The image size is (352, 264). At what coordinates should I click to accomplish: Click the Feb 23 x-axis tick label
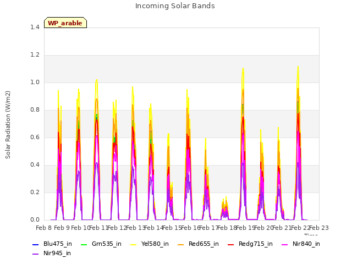[x=319, y=228]
